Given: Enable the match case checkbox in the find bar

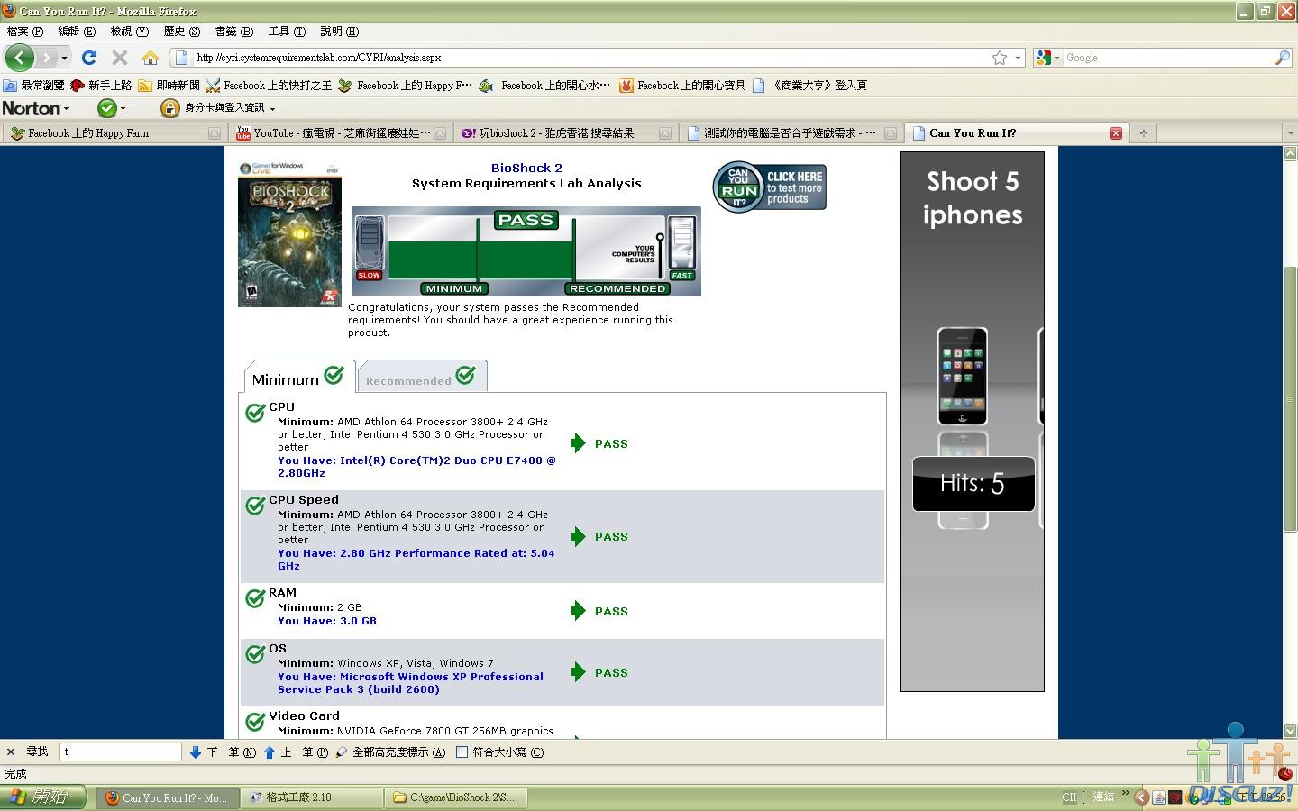Looking at the screenshot, I should [x=462, y=752].
